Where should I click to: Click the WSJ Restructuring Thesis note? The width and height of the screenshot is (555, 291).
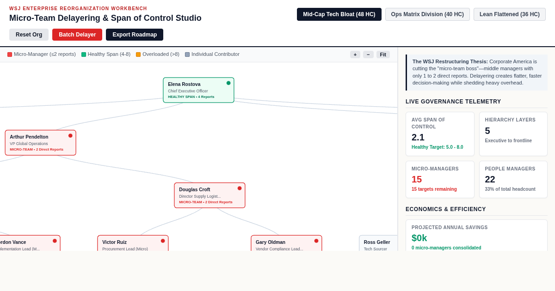point(477,73)
